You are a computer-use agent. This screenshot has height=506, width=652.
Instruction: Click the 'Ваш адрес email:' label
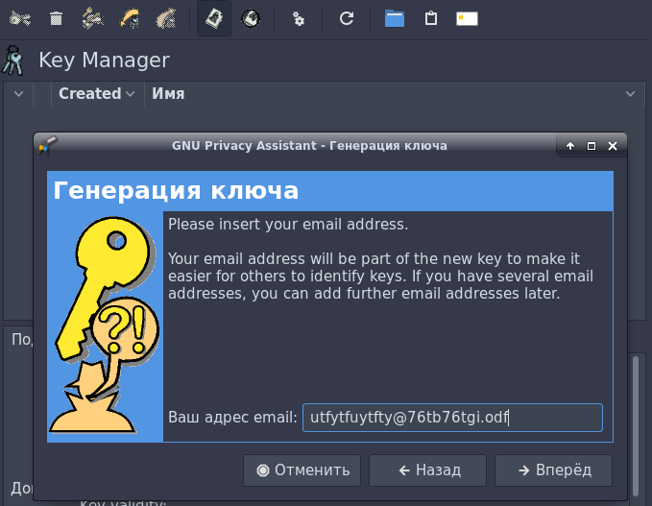232,417
